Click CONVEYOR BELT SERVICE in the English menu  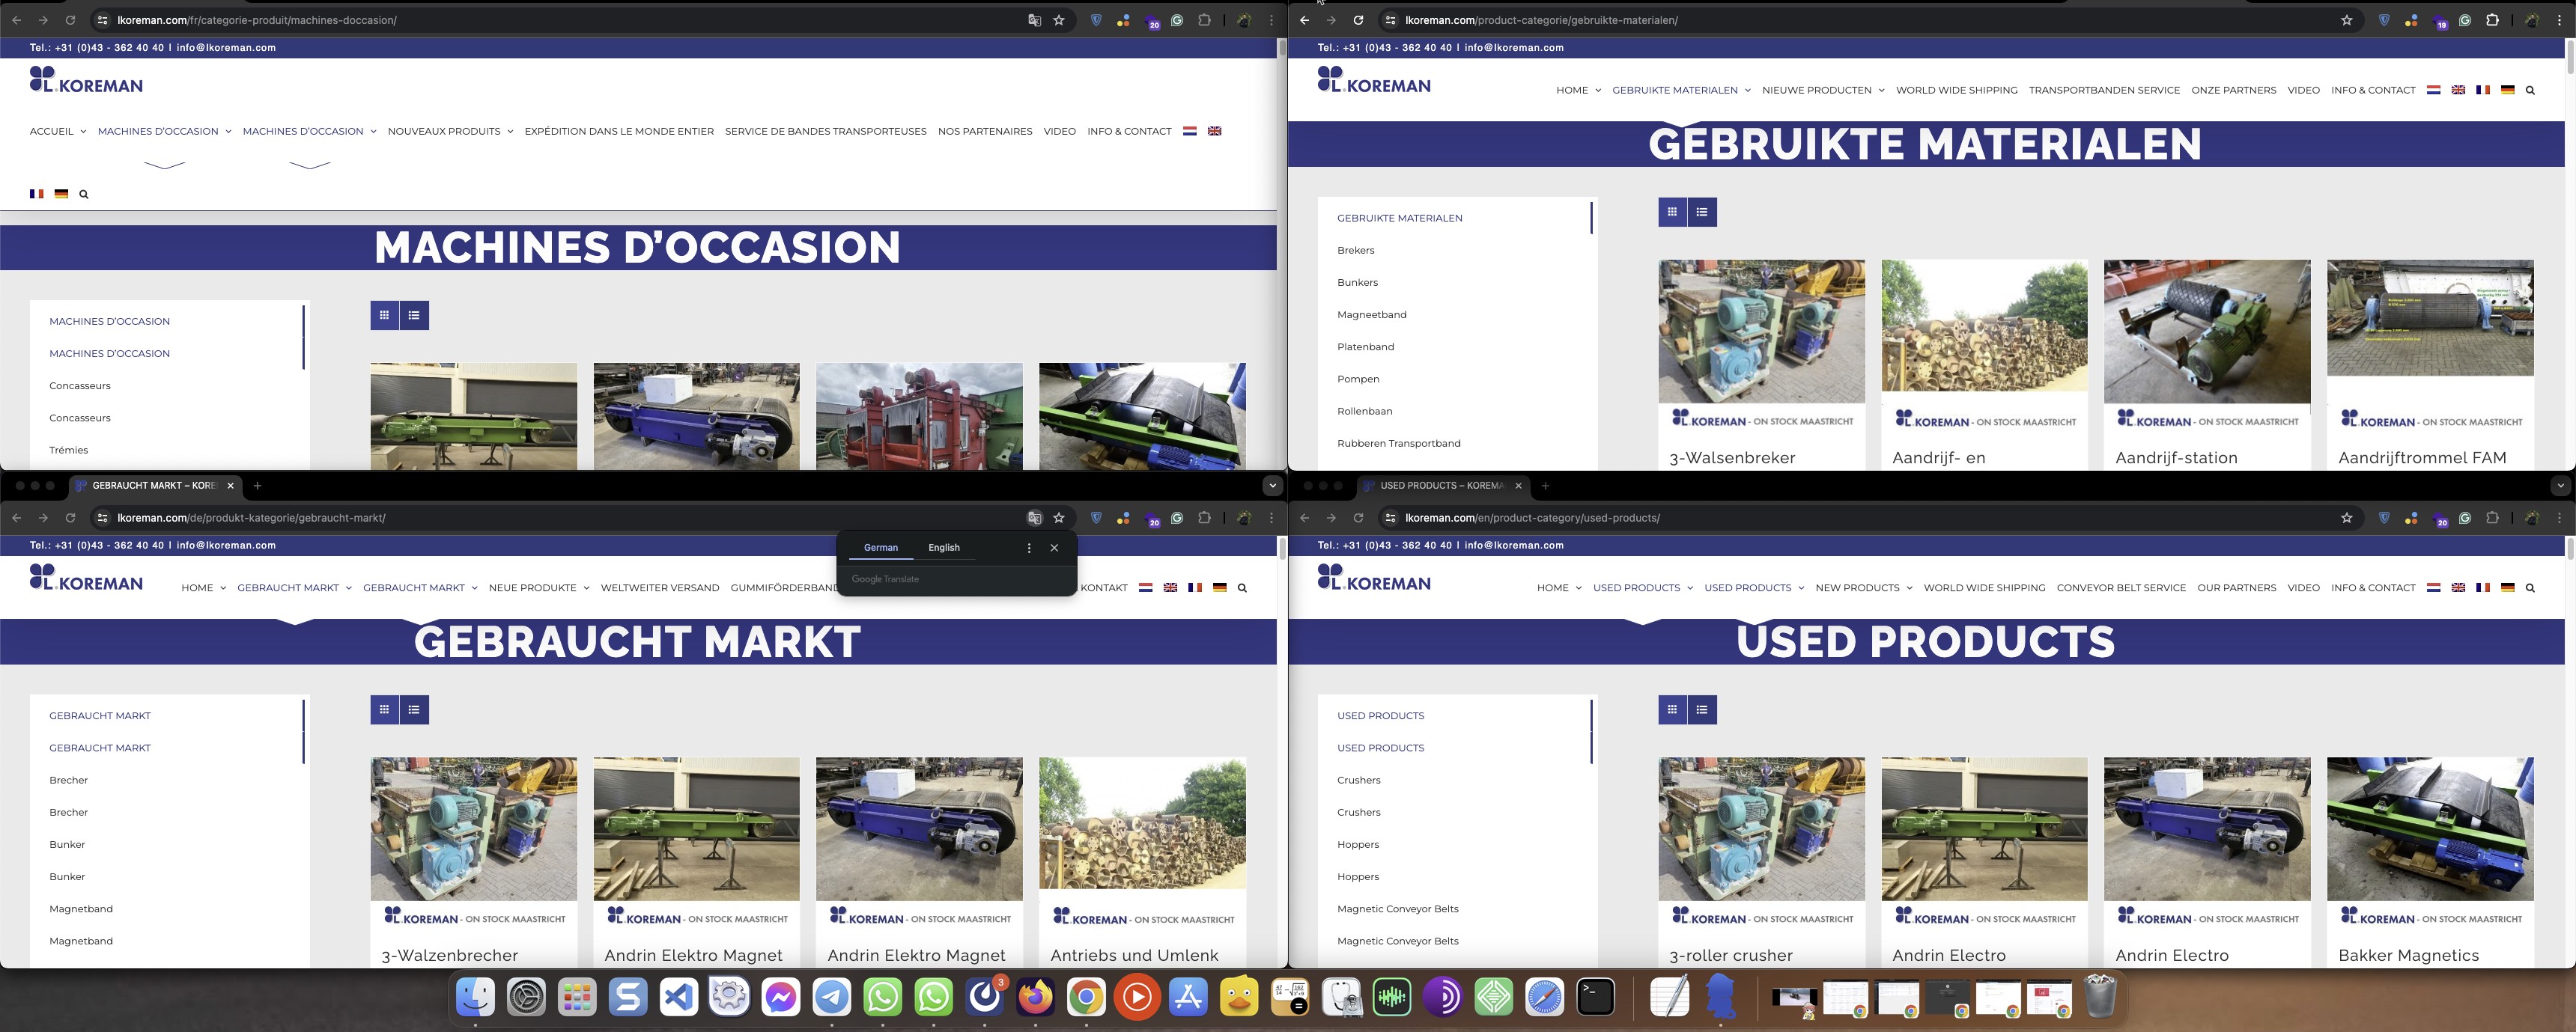[2121, 587]
